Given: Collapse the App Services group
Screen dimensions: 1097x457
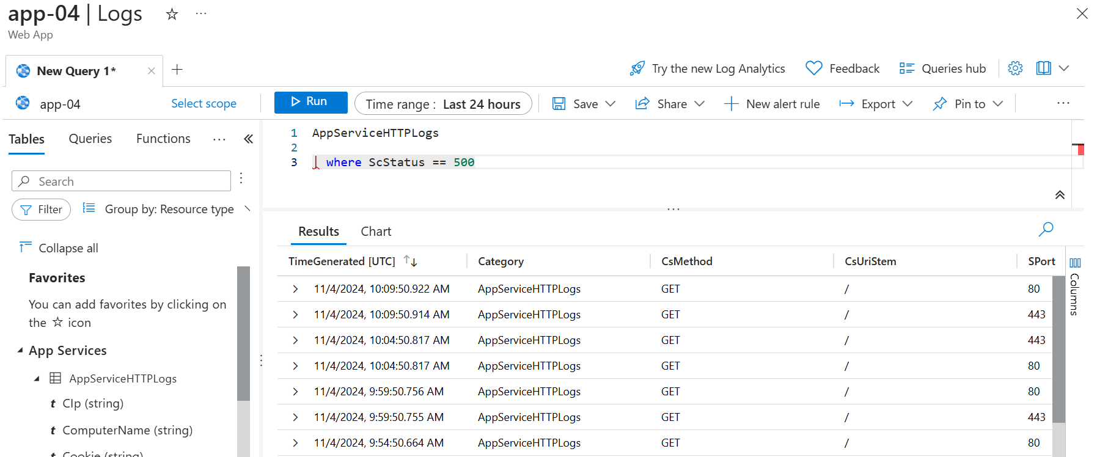Looking at the screenshot, I should pyautogui.click(x=20, y=350).
